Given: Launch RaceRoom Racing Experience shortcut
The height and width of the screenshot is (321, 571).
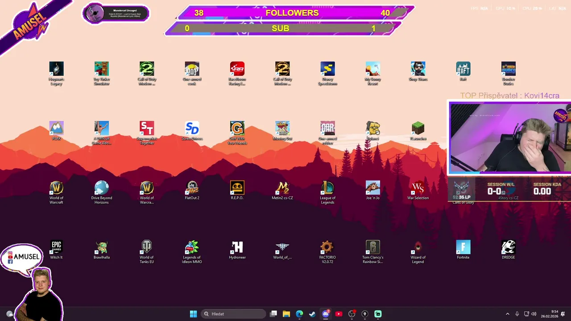Looking at the screenshot, I should 237,74.
